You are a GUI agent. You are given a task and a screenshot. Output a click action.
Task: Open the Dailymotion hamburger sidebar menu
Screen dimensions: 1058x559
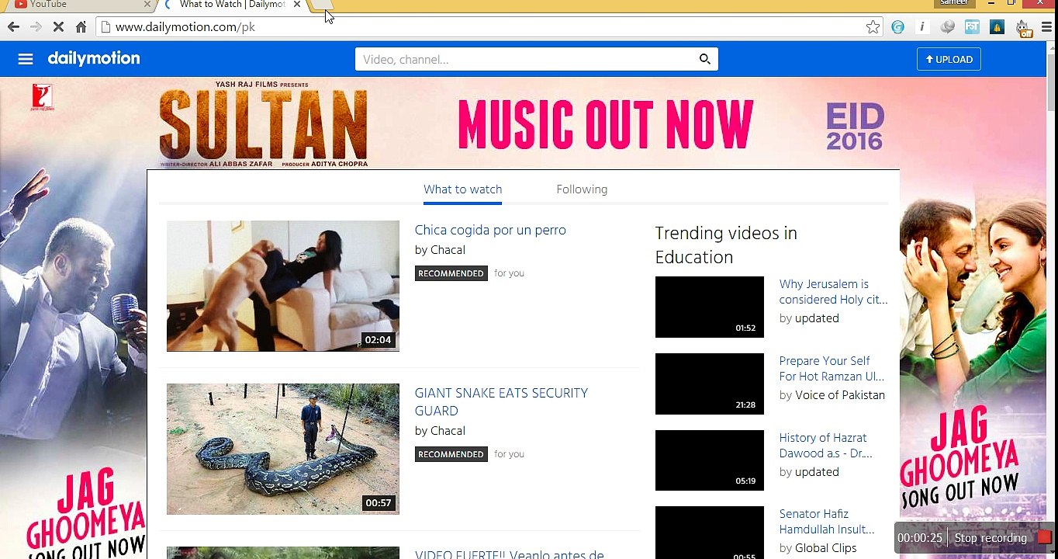[26, 59]
